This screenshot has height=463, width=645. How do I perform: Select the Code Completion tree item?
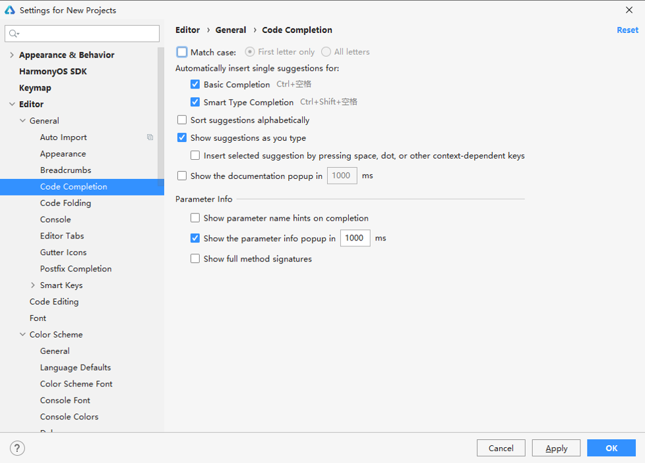(x=82, y=187)
